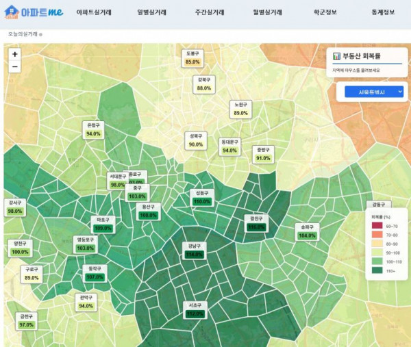Select the 도봉구 85.0% district marker
This screenshot has width=411, height=347.
[192, 57]
